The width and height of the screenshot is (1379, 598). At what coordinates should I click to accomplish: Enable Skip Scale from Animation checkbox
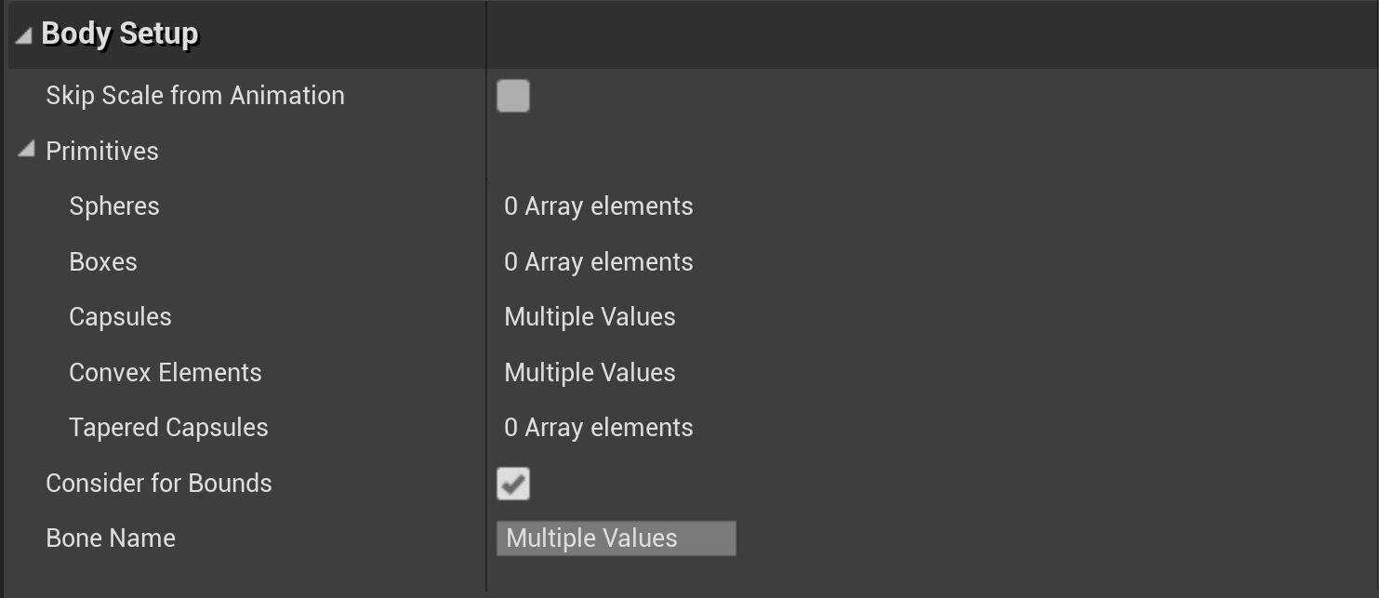(x=513, y=96)
